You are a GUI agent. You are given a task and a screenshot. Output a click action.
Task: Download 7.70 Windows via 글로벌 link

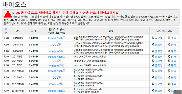point(159,51)
